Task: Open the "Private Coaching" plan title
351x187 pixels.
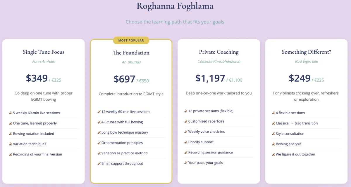Action: coord(219,52)
